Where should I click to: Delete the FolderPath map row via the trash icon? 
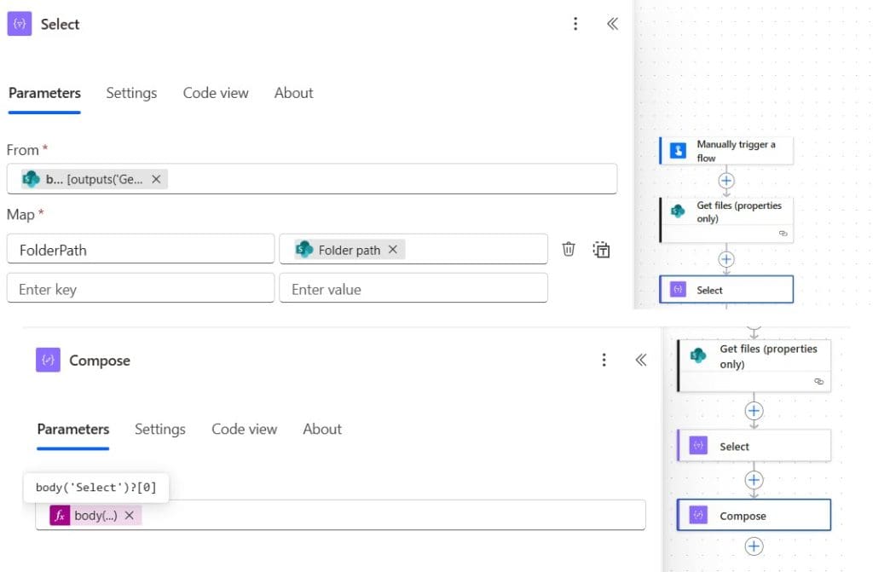(568, 249)
